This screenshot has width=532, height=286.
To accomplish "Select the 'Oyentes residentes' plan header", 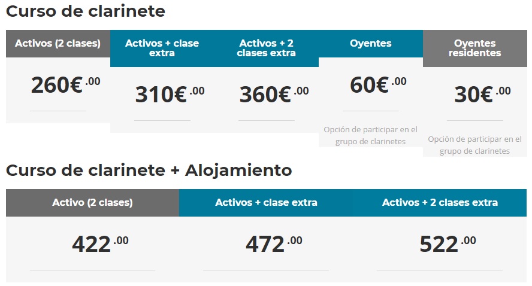I will pyautogui.click(x=475, y=48).
